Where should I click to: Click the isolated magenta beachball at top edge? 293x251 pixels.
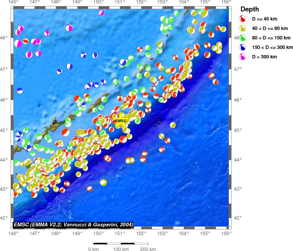coord(101,13)
